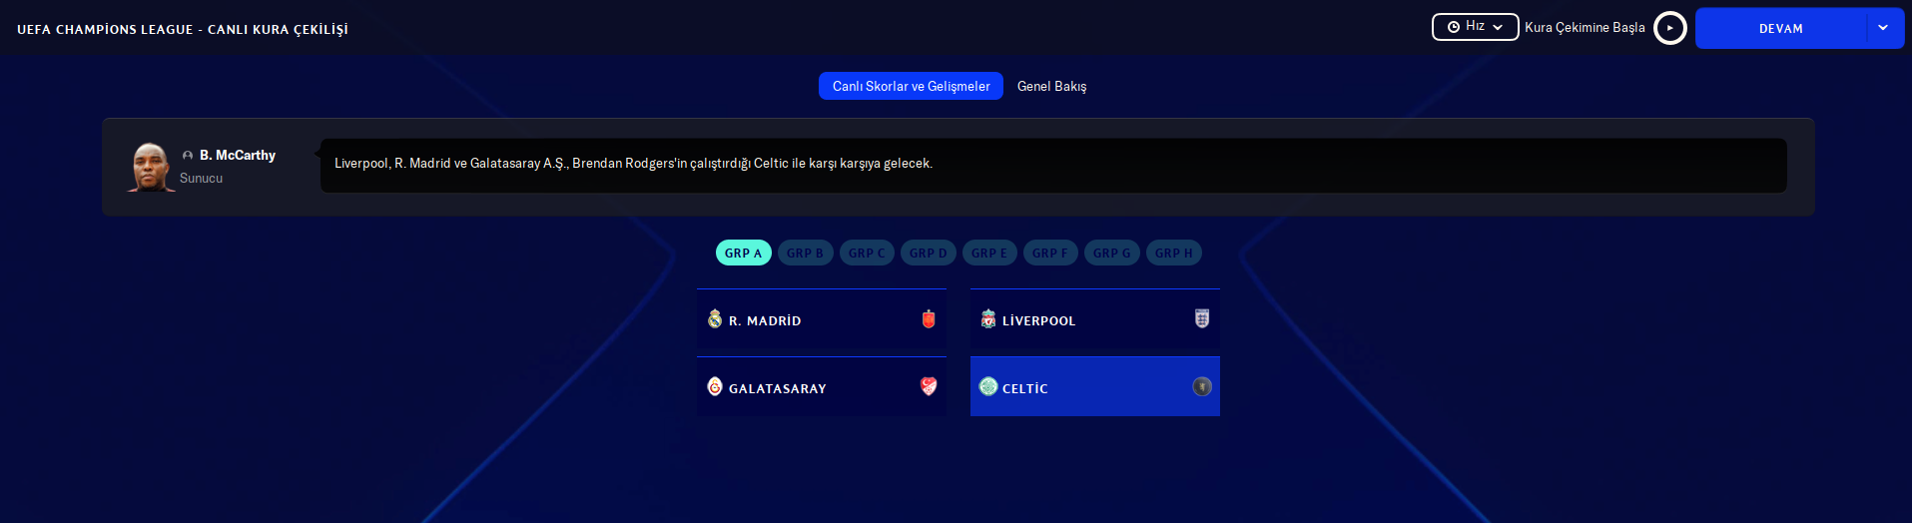The width and height of the screenshot is (1912, 523).
Task: Click the Kura Çekimine Başla label
Action: (x=1585, y=28)
